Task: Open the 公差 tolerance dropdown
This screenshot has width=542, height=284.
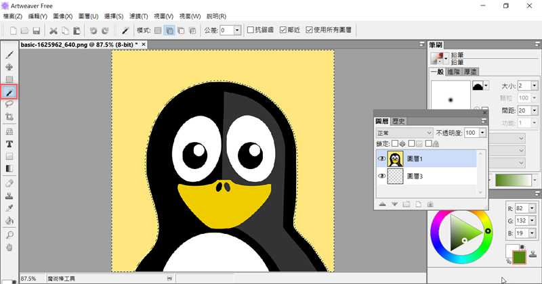Action: tap(236, 30)
